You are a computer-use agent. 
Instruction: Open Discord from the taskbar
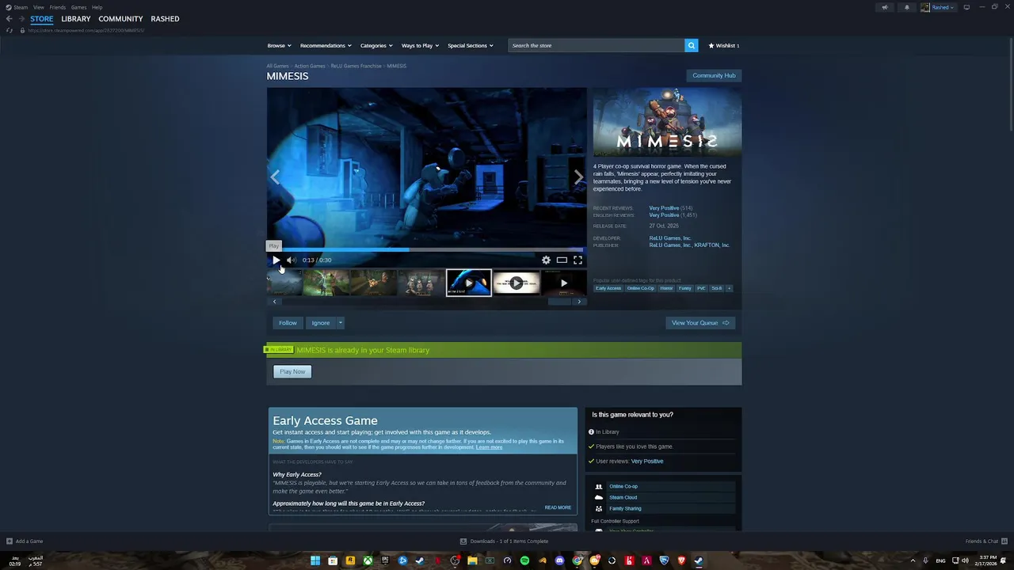click(x=559, y=560)
